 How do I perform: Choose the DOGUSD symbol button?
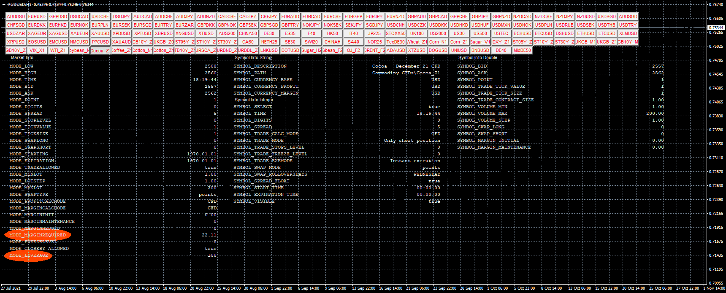click(438, 50)
